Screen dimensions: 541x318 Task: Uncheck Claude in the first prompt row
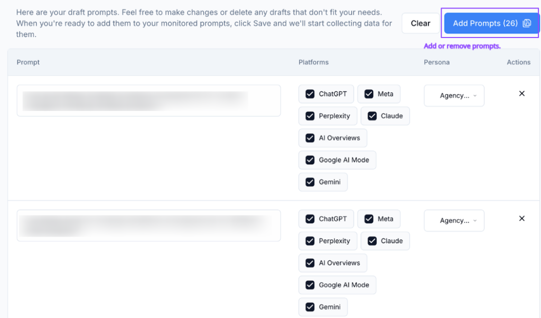click(372, 116)
